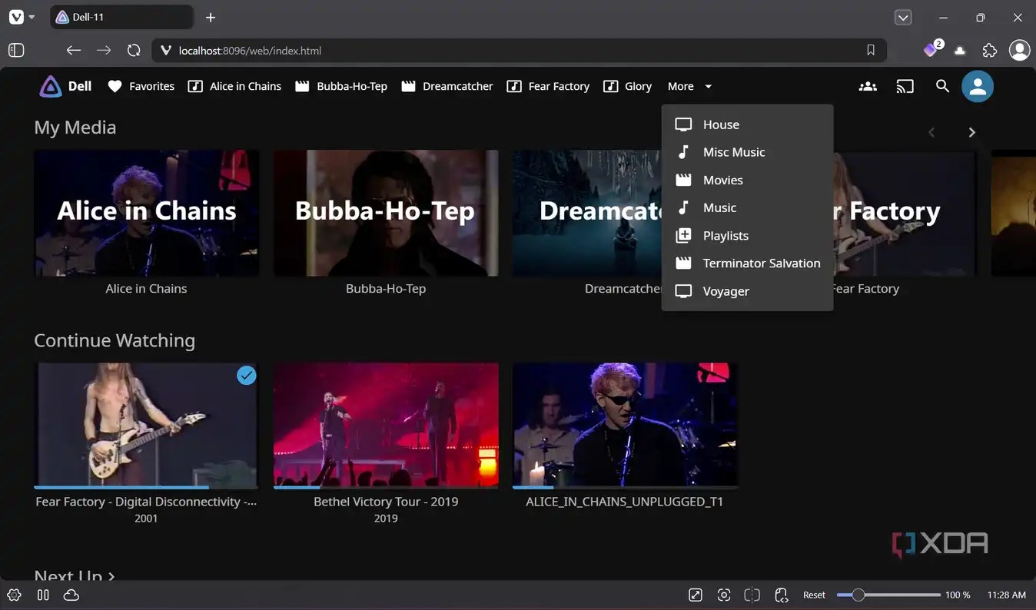Image resolution: width=1036 pixels, height=610 pixels.
Task: Go back in browser history
Action: (x=73, y=50)
